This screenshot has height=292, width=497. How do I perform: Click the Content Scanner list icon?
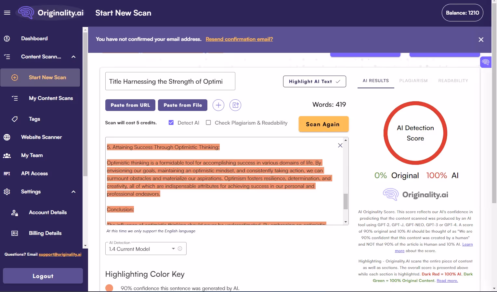(x=7, y=57)
